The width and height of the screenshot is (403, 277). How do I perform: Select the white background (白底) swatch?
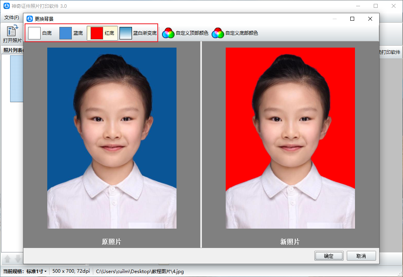pos(40,33)
